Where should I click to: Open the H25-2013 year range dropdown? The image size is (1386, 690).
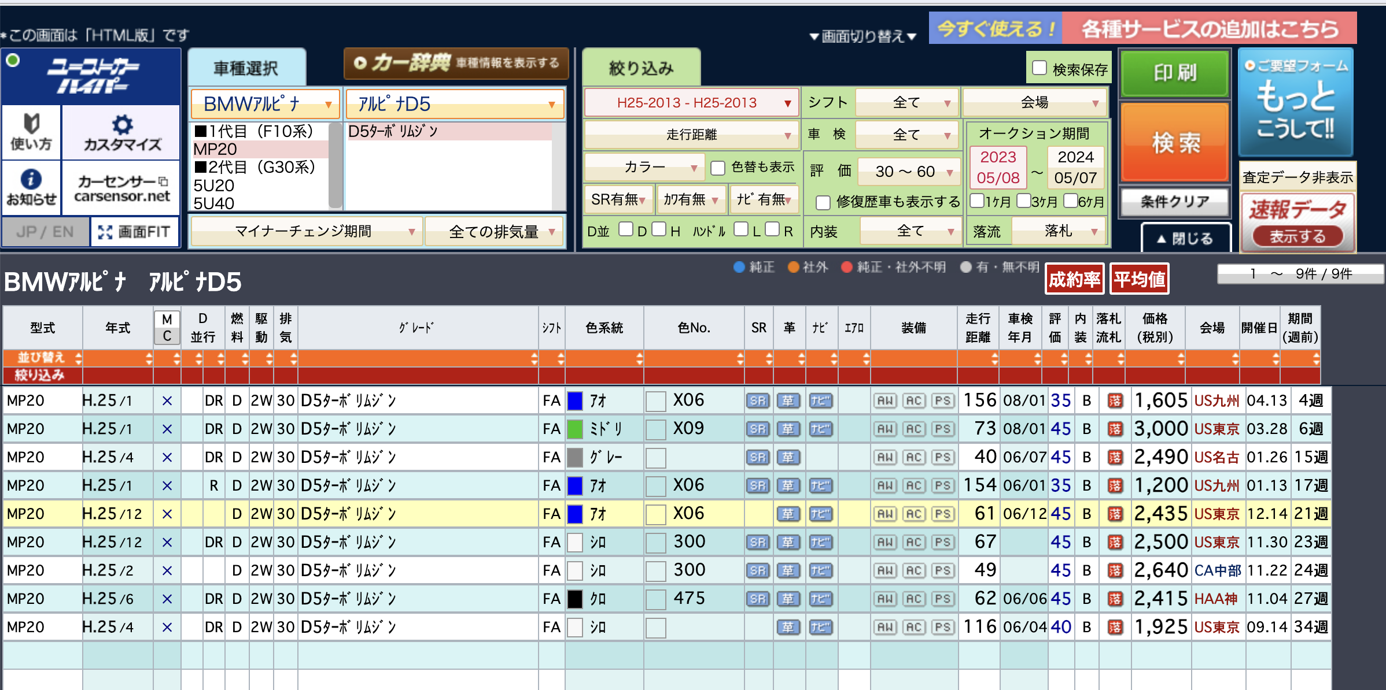(691, 103)
